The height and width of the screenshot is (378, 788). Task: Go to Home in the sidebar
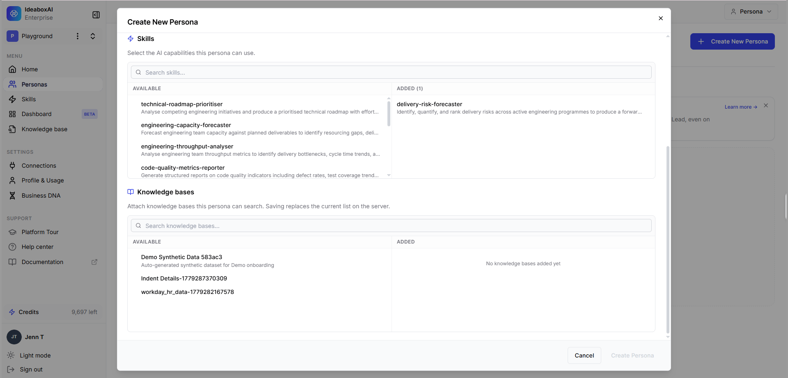click(x=53, y=69)
